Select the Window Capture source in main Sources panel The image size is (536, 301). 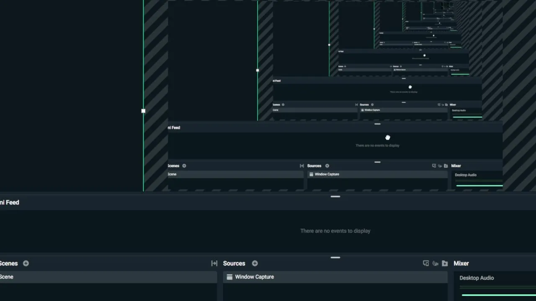[x=335, y=277]
